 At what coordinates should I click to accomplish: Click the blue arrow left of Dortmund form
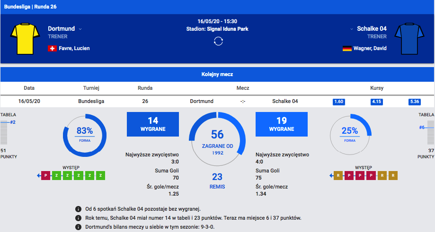point(38,175)
